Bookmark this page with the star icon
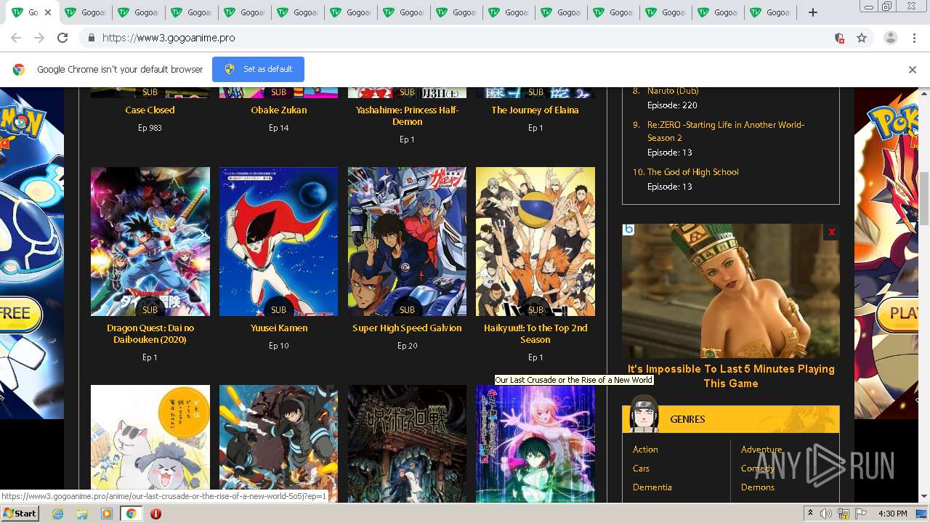The width and height of the screenshot is (930, 523). [862, 38]
